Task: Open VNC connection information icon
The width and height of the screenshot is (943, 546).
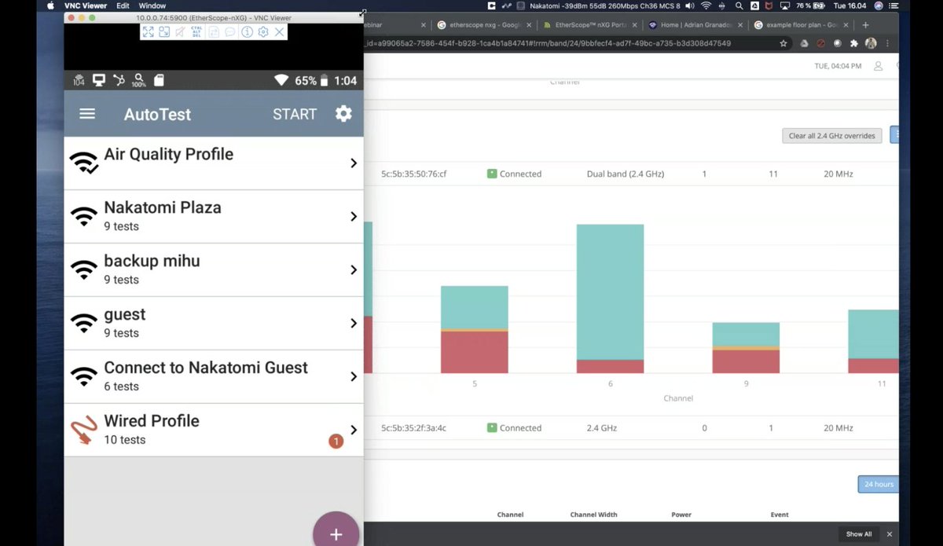Action: [x=247, y=32]
